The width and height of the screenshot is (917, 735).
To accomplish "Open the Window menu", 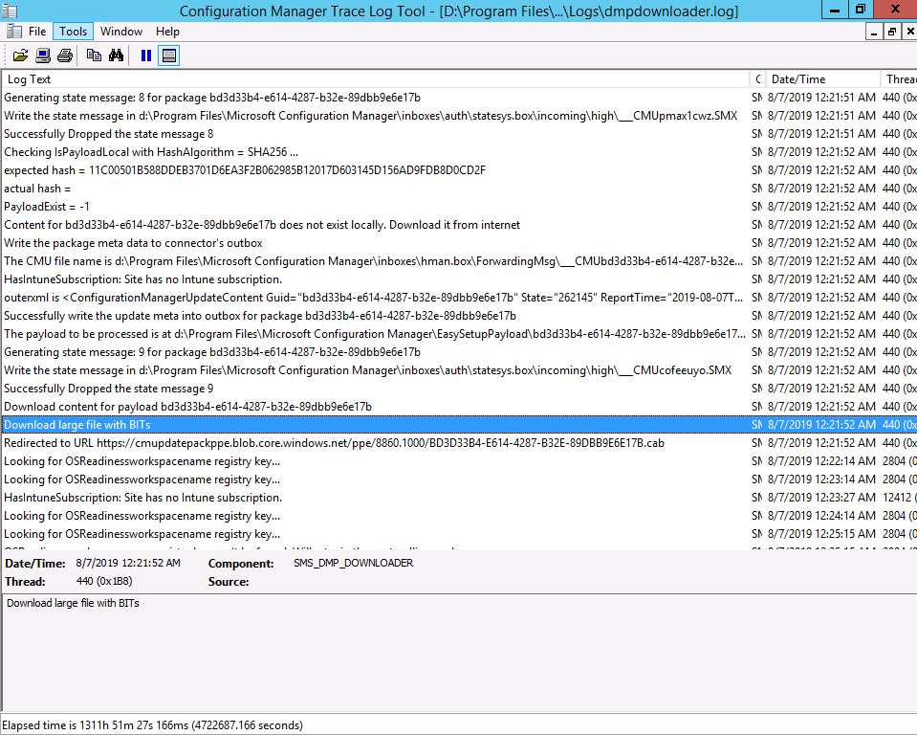I will coord(121,32).
